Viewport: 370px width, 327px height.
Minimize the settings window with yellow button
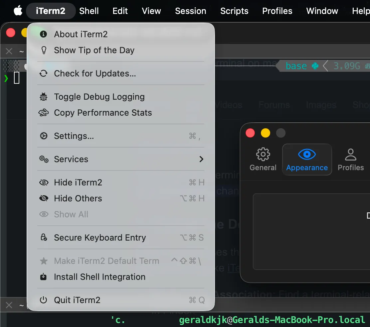click(x=266, y=133)
